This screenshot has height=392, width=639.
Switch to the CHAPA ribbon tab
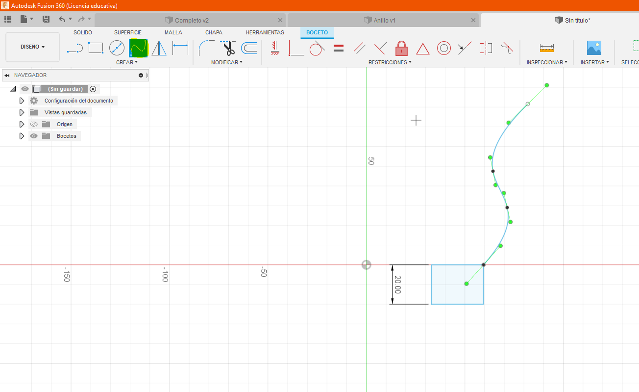click(214, 32)
